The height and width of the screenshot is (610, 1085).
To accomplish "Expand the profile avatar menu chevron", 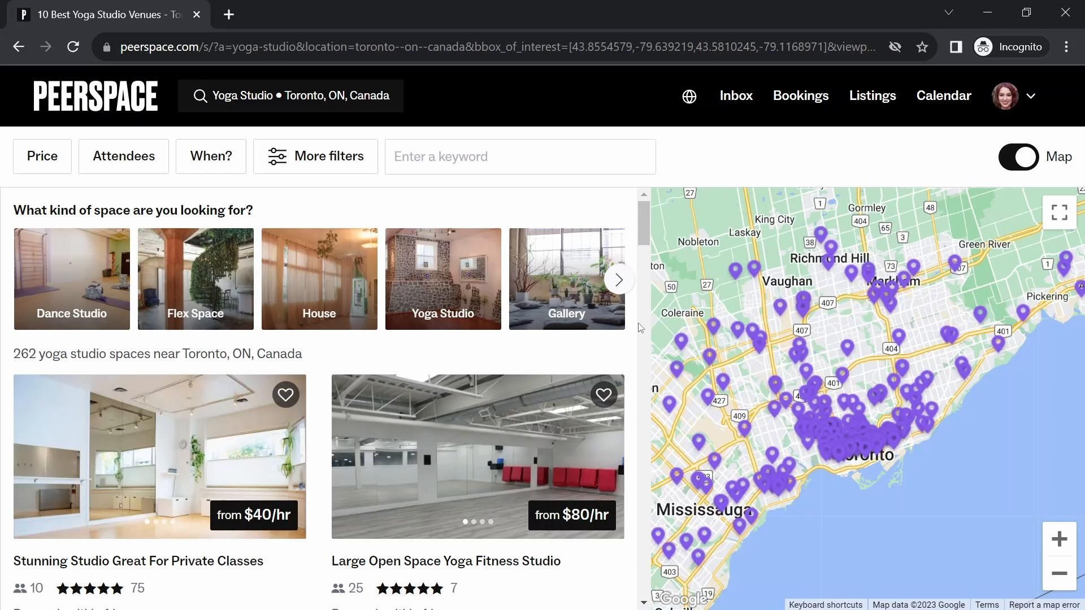I will click(1031, 96).
